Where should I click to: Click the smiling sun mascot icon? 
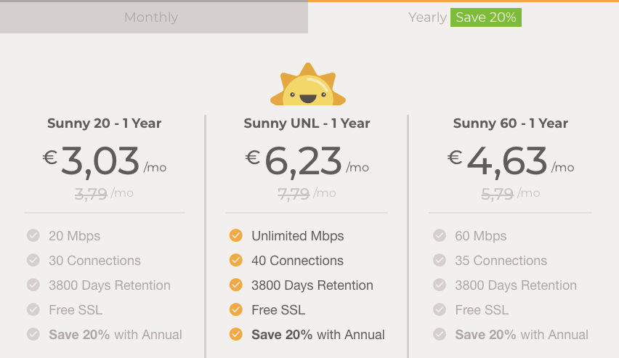[308, 84]
